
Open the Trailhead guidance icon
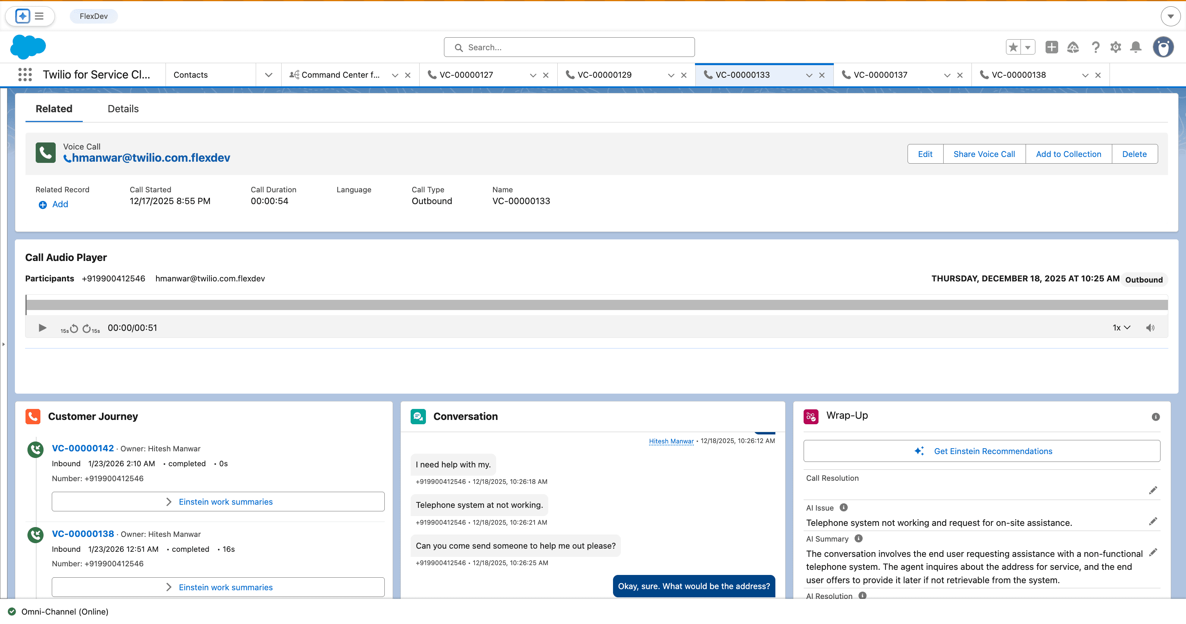1073,47
